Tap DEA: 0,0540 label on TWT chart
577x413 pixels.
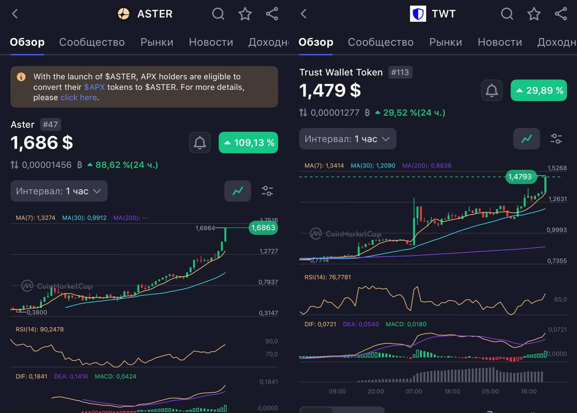pos(361,324)
